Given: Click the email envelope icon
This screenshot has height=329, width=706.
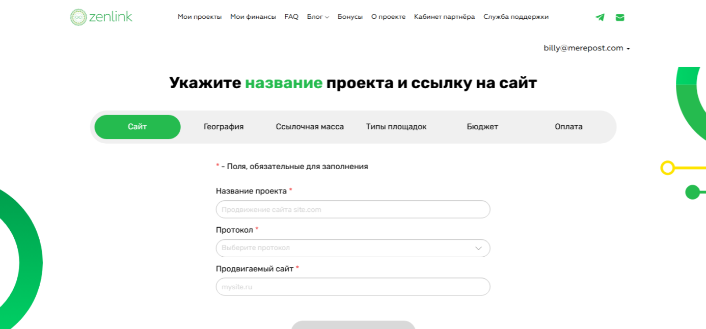Looking at the screenshot, I should coord(620,17).
